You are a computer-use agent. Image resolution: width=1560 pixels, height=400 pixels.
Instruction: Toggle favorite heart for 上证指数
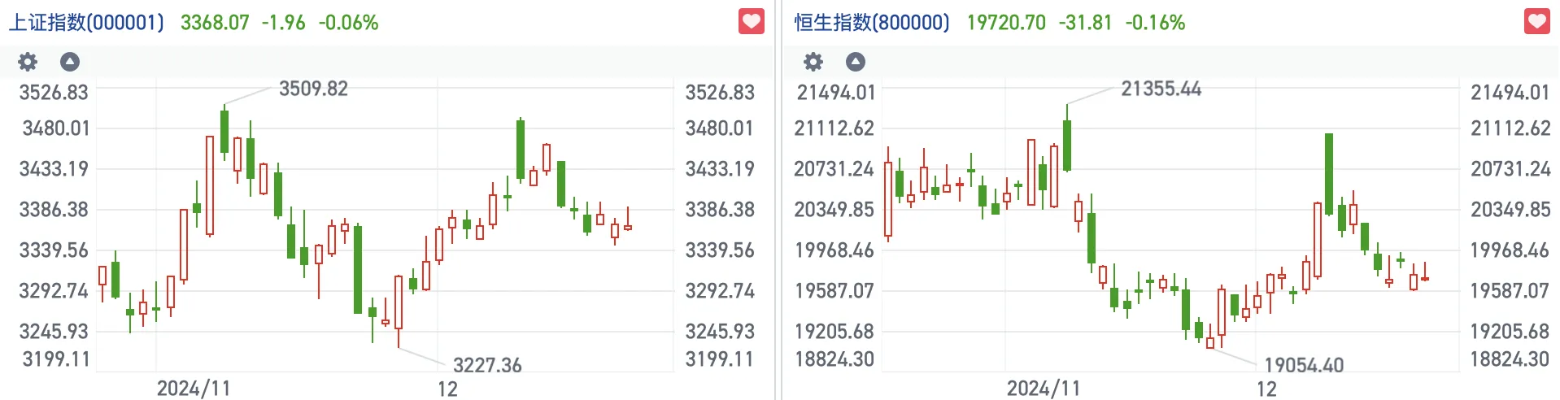pyautogui.click(x=752, y=21)
